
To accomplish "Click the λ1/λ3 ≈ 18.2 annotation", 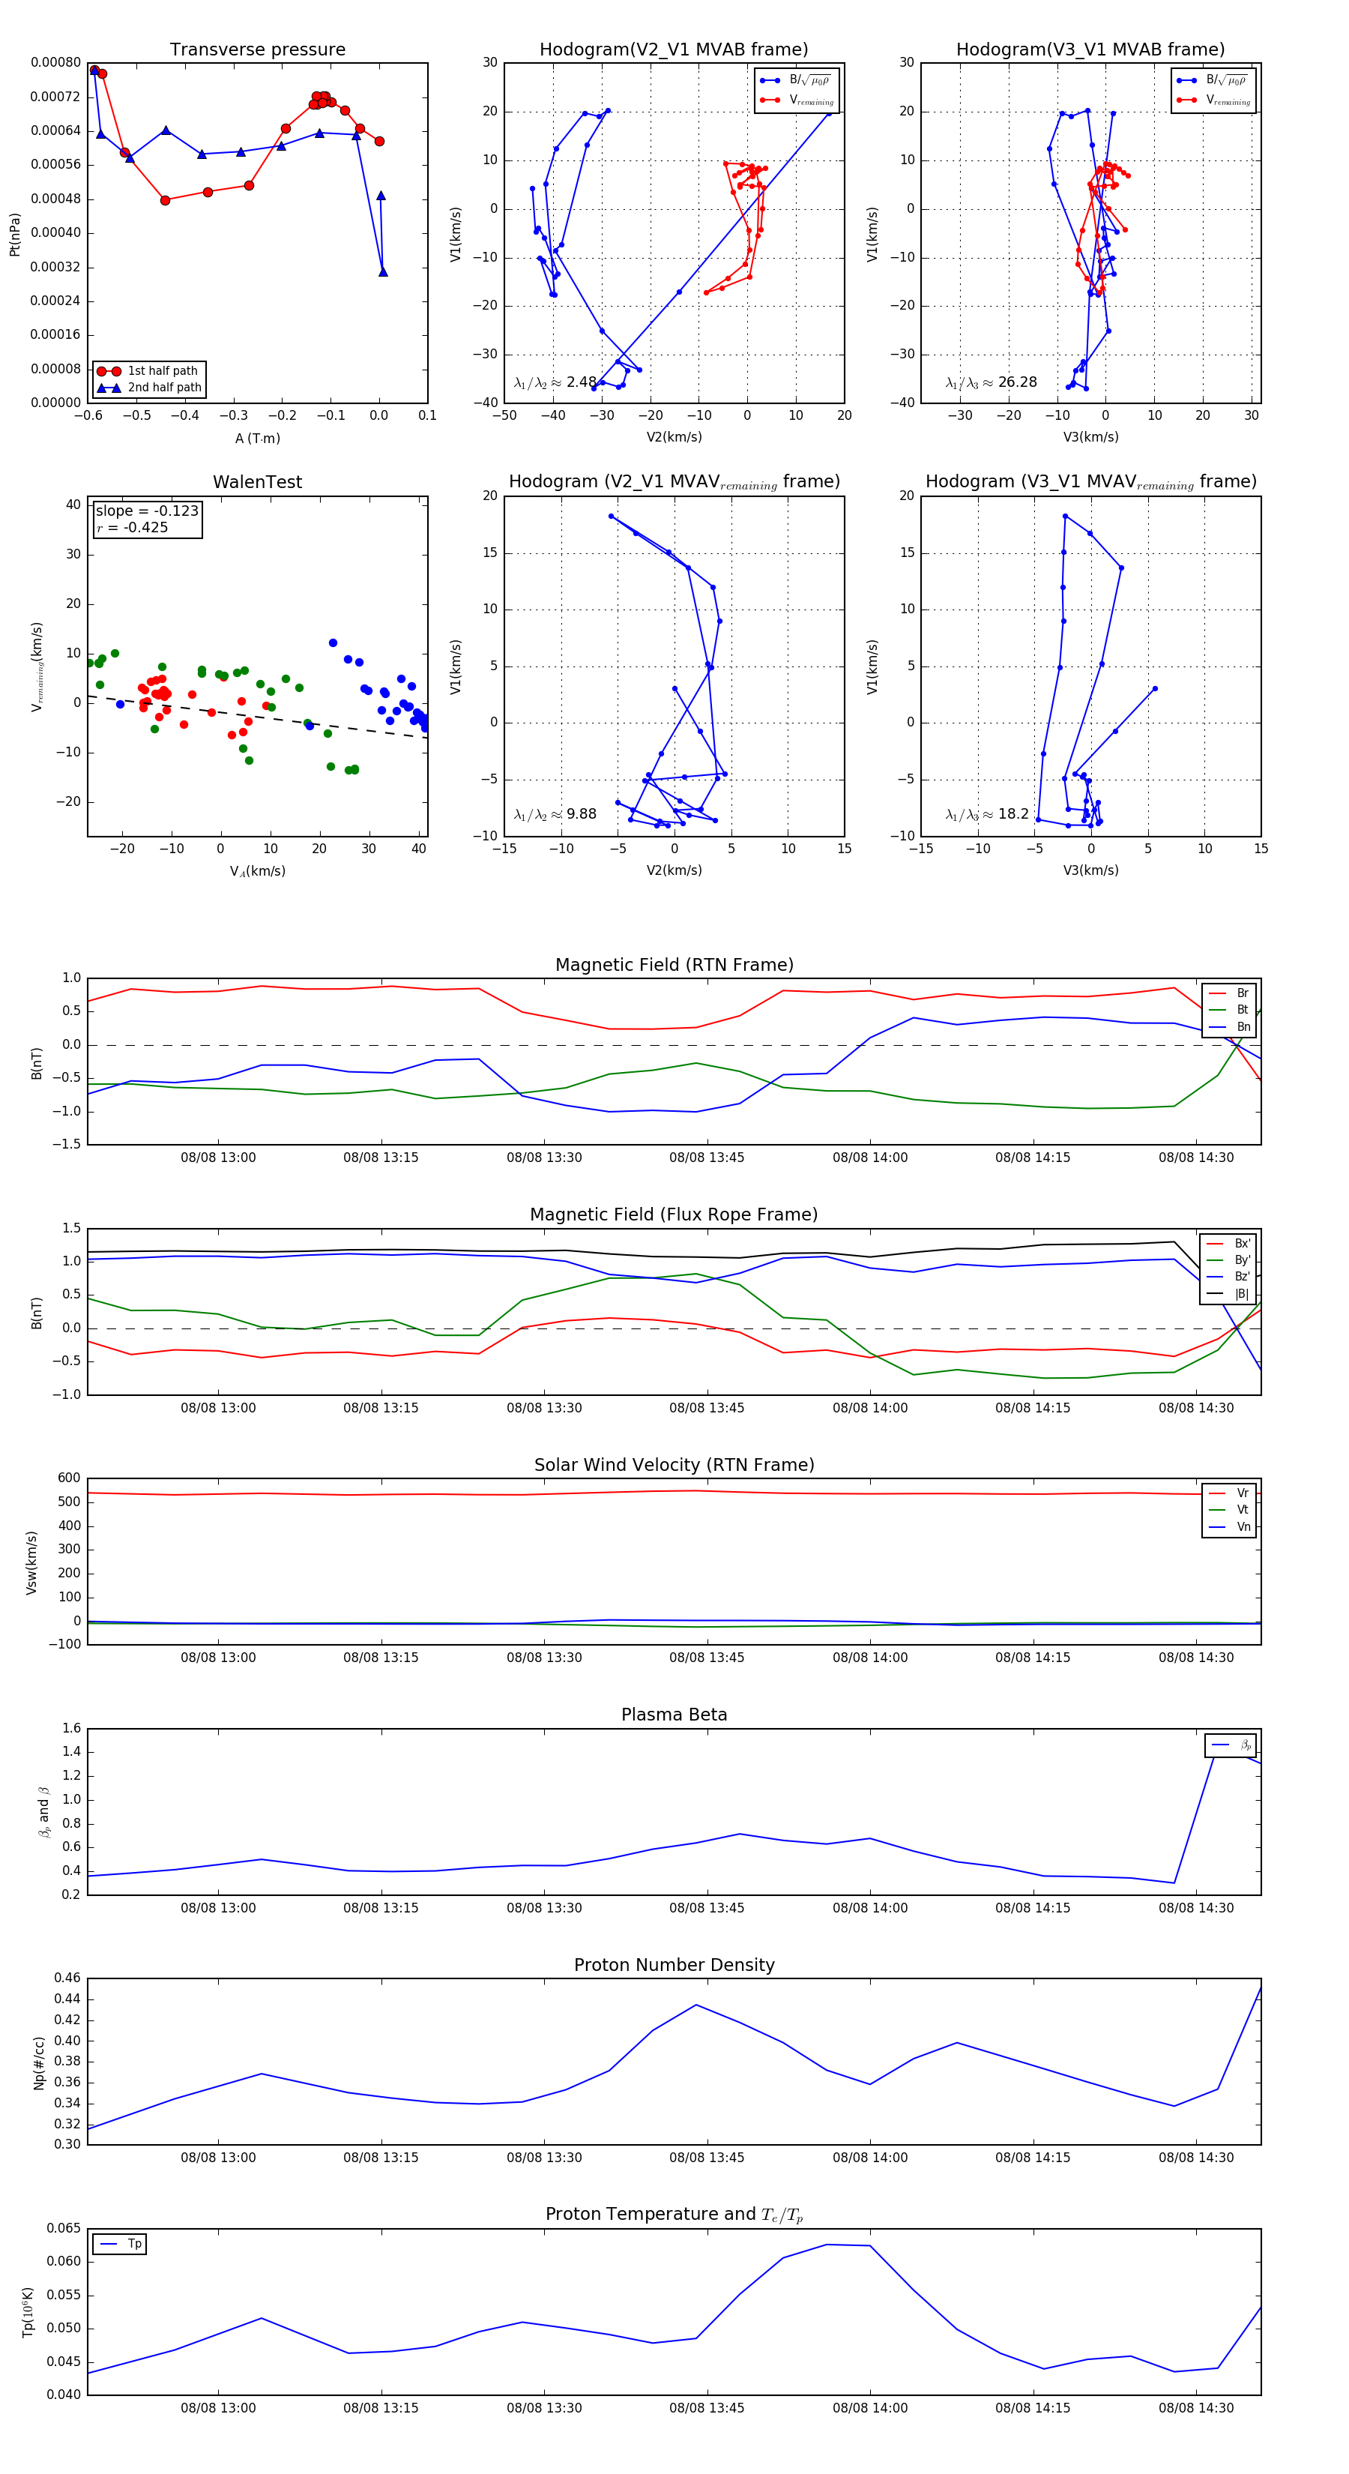I will click(x=987, y=814).
